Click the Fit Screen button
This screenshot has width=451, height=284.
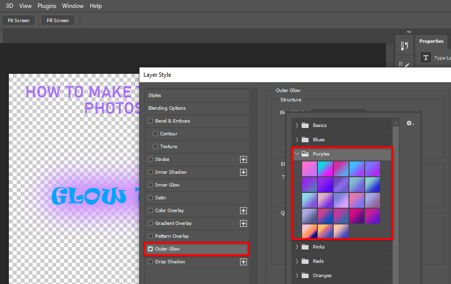(x=19, y=21)
